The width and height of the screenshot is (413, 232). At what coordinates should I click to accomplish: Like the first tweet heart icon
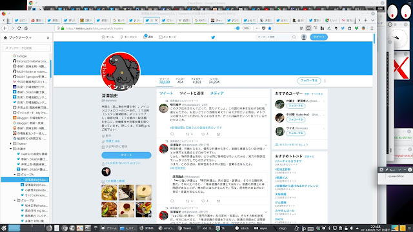point(203,134)
